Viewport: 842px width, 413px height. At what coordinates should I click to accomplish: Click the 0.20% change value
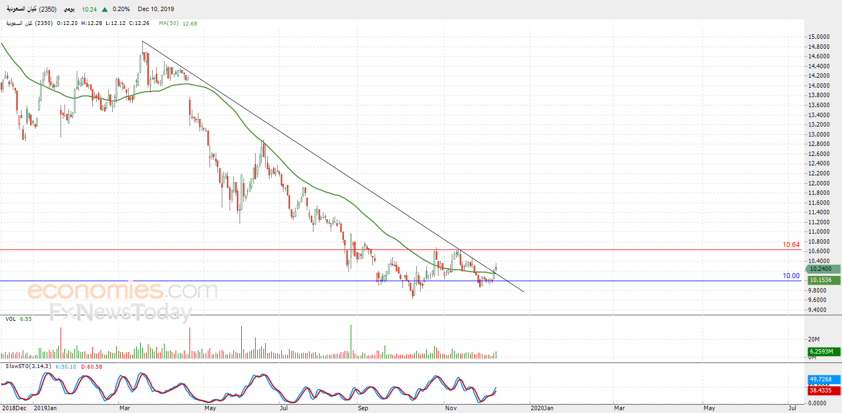(121, 9)
